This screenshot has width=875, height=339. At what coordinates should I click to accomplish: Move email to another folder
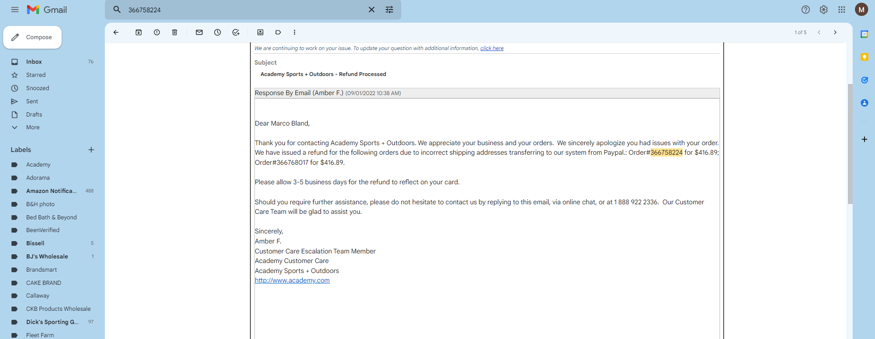pos(260,32)
